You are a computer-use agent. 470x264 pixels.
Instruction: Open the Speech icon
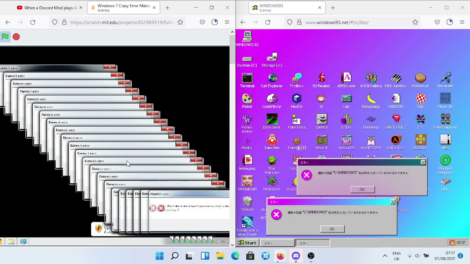[x=321, y=122]
